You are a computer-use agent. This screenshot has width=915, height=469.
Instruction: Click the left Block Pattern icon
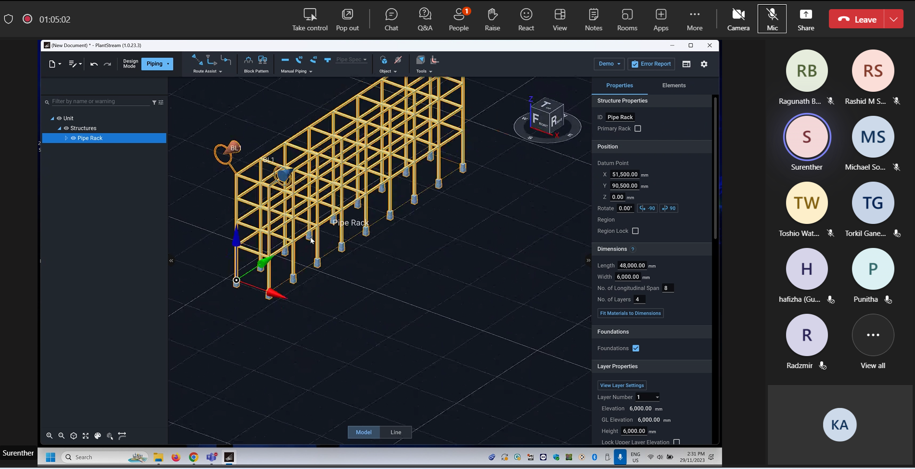pyautogui.click(x=248, y=60)
